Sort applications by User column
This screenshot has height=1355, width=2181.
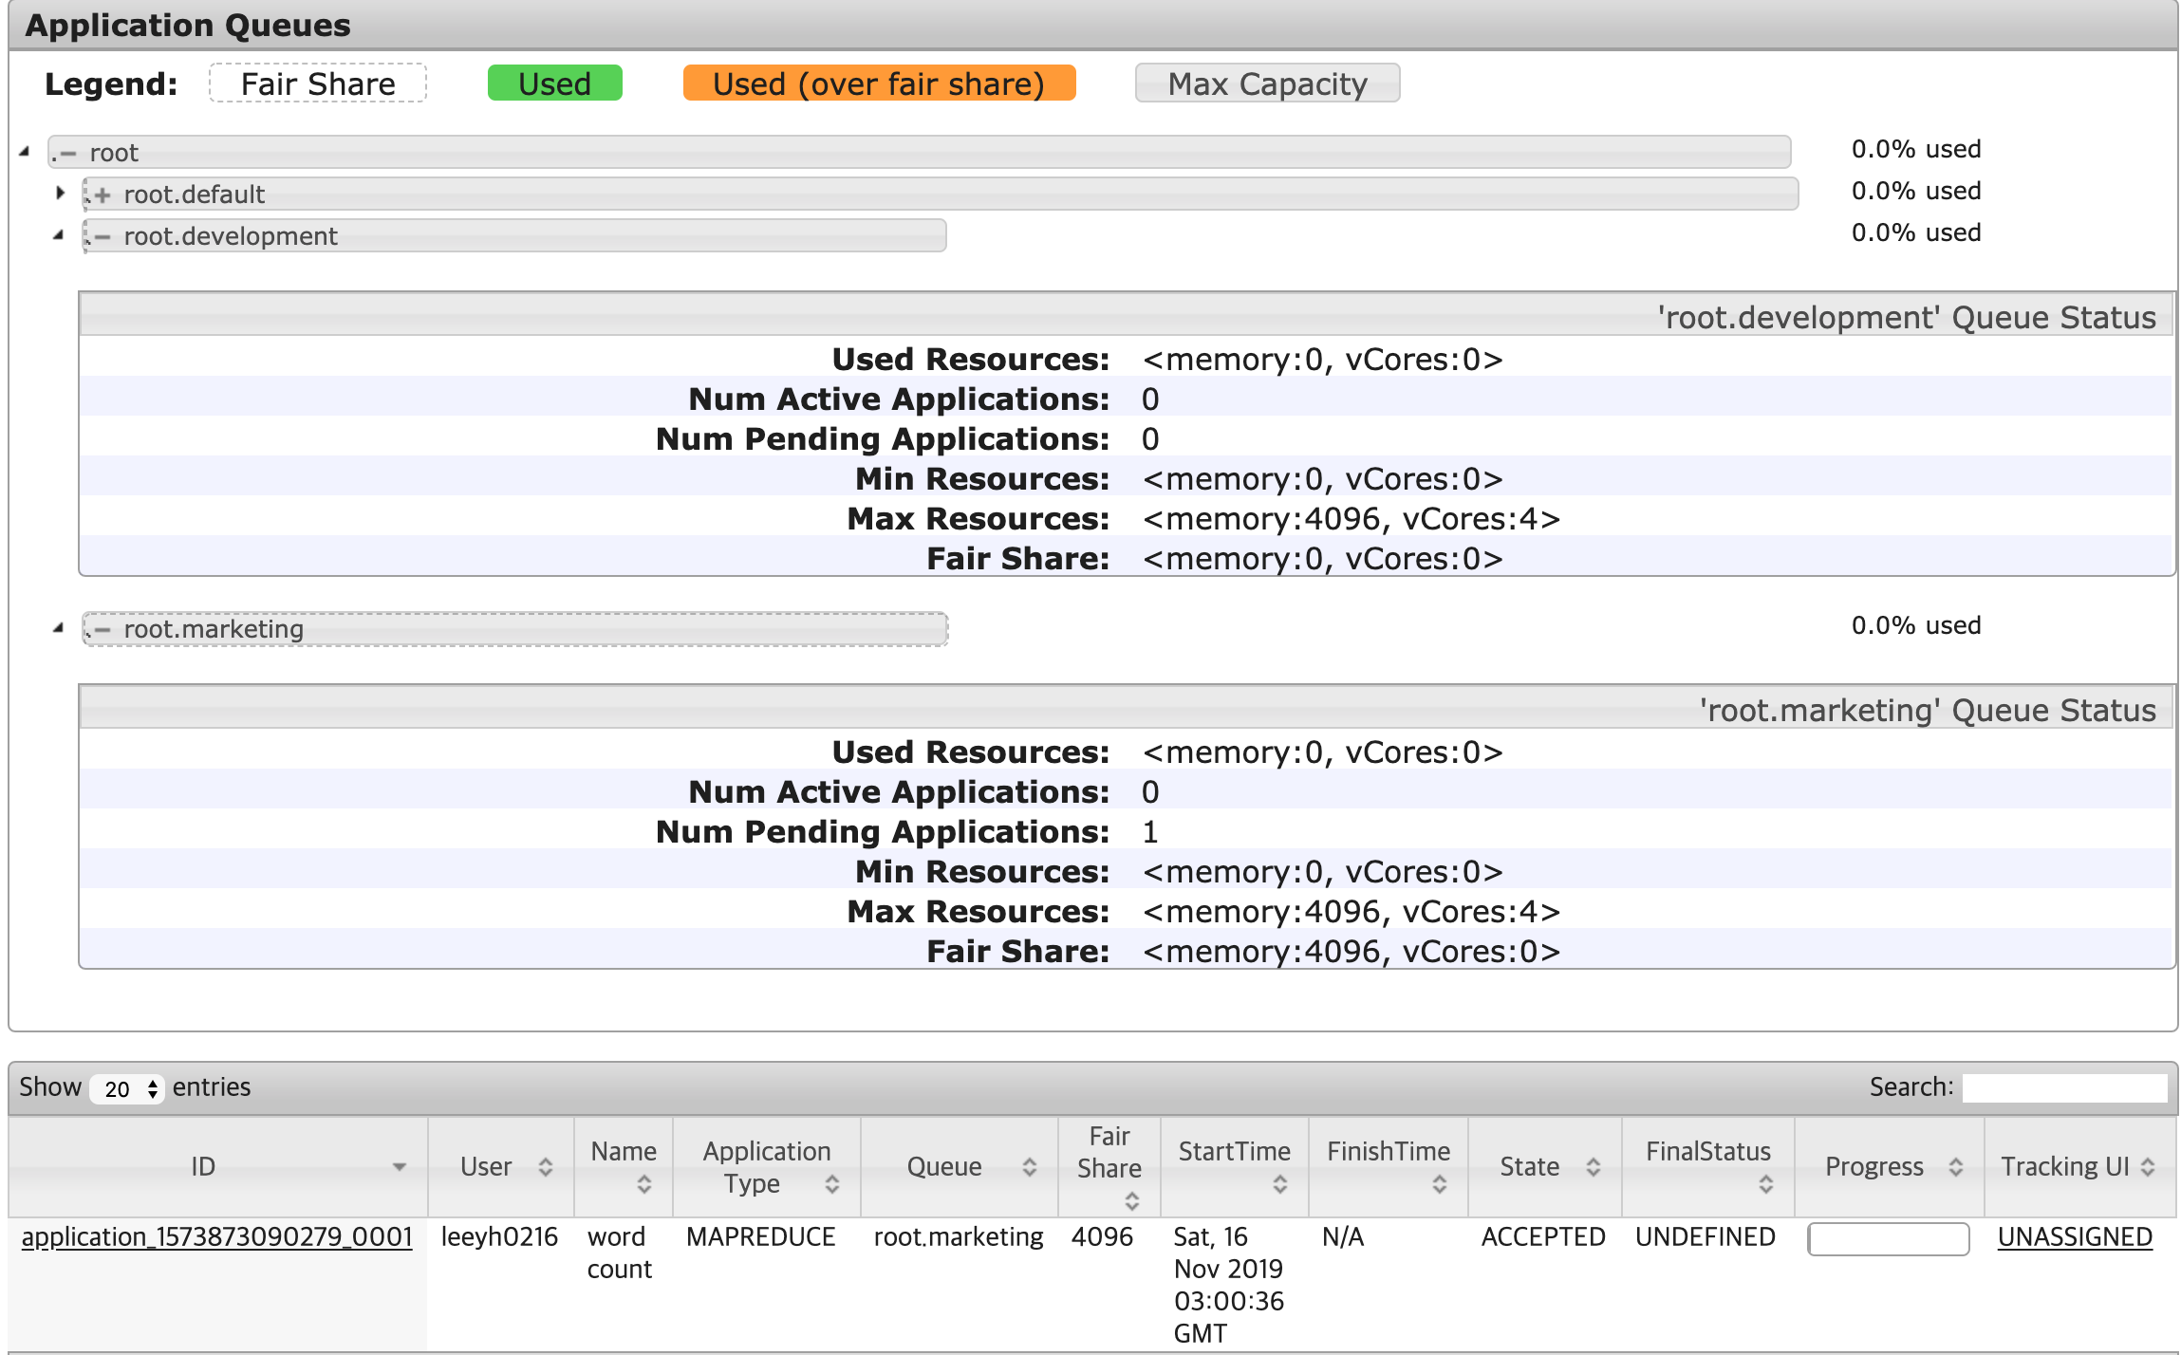coord(545,1167)
